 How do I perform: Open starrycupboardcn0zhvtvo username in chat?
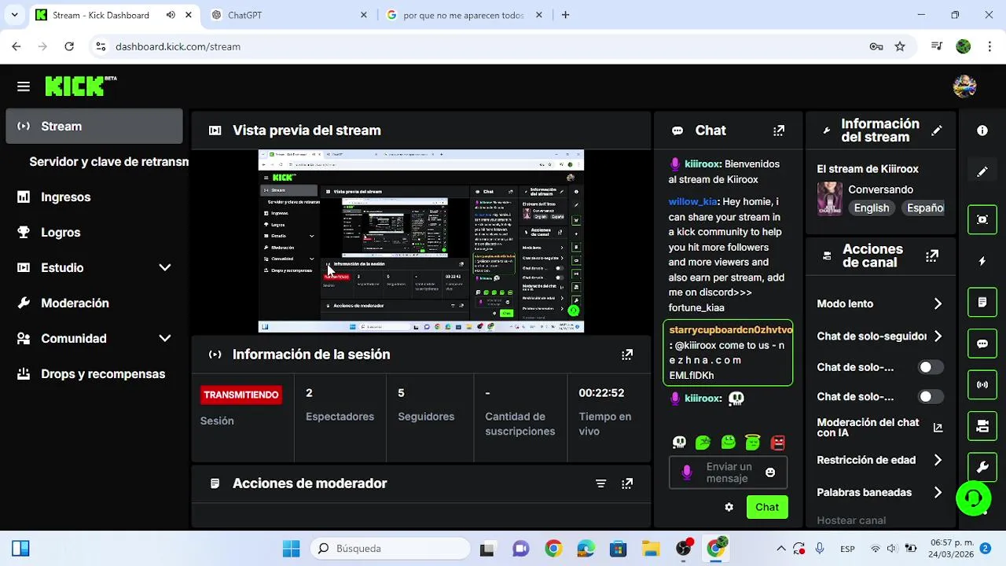(731, 330)
